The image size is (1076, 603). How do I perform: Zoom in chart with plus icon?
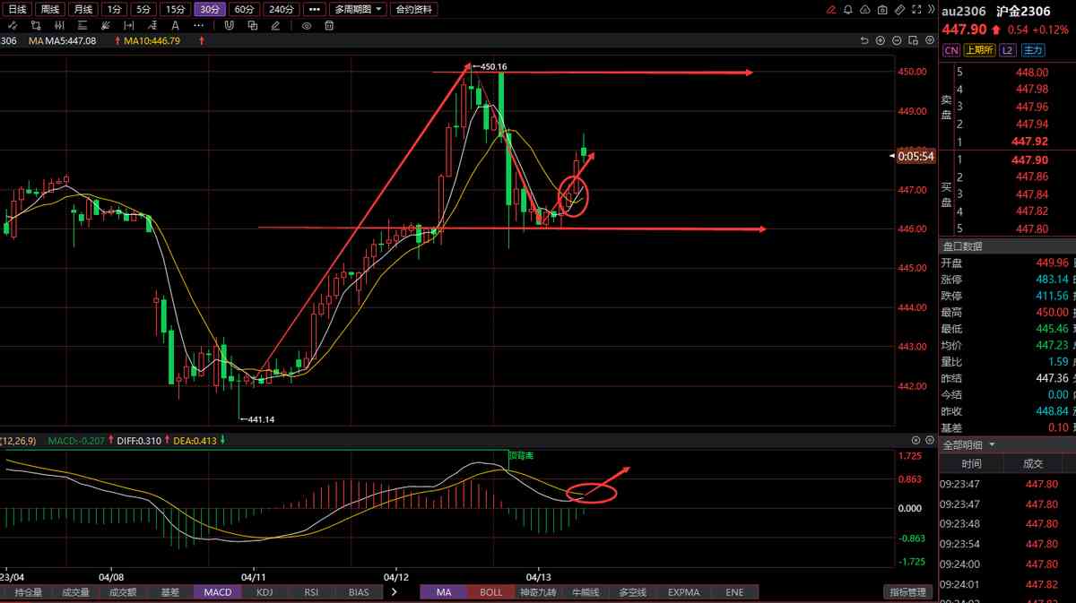(x=881, y=40)
